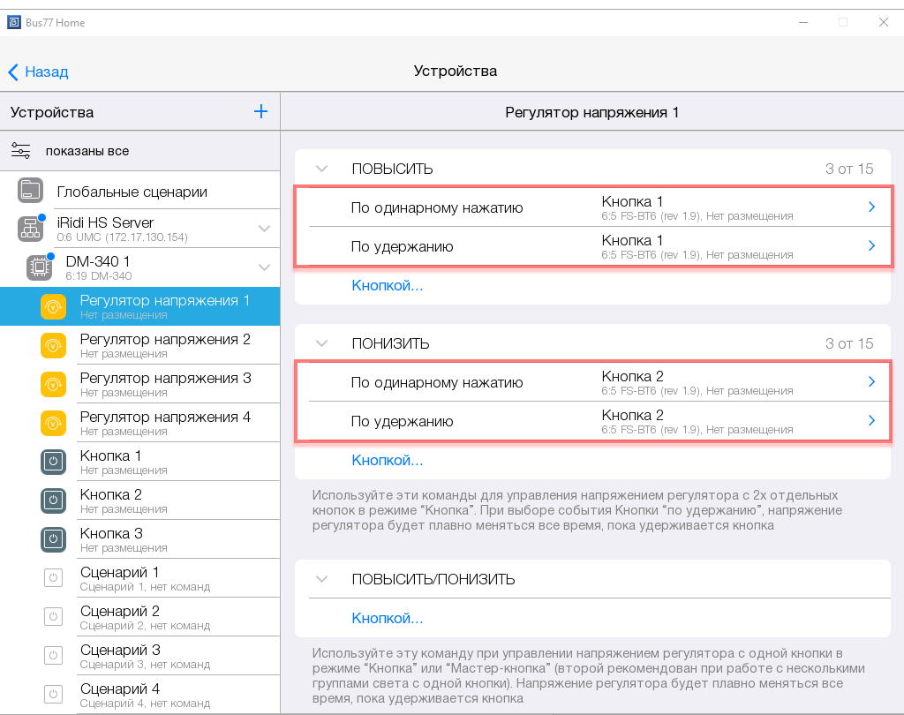This screenshot has width=904, height=715.
Task: Open the filter settings icon
Action: click(x=21, y=151)
